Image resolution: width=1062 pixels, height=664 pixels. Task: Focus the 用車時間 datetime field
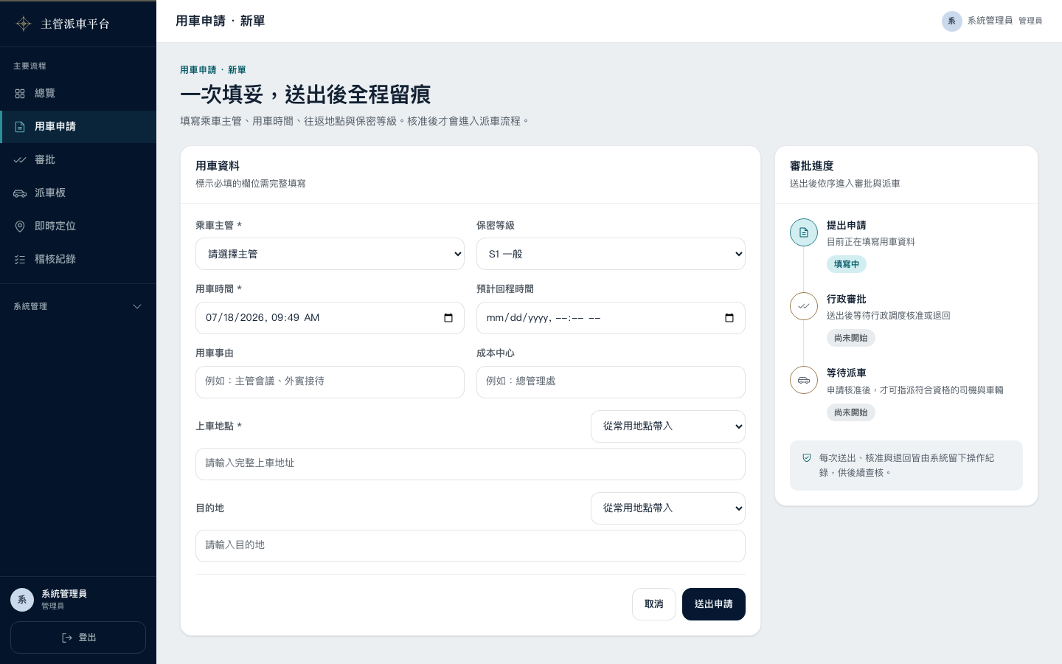[x=330, y=318]
